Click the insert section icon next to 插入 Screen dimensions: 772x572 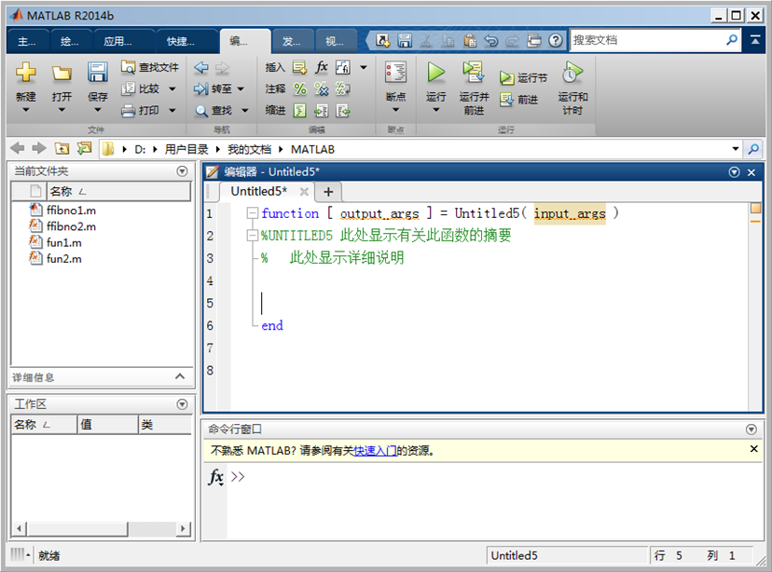299,67
